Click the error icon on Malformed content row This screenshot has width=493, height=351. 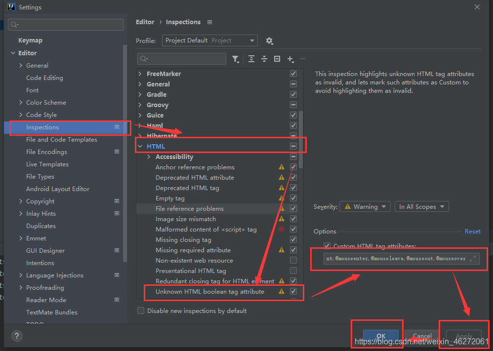coord(282,229)
